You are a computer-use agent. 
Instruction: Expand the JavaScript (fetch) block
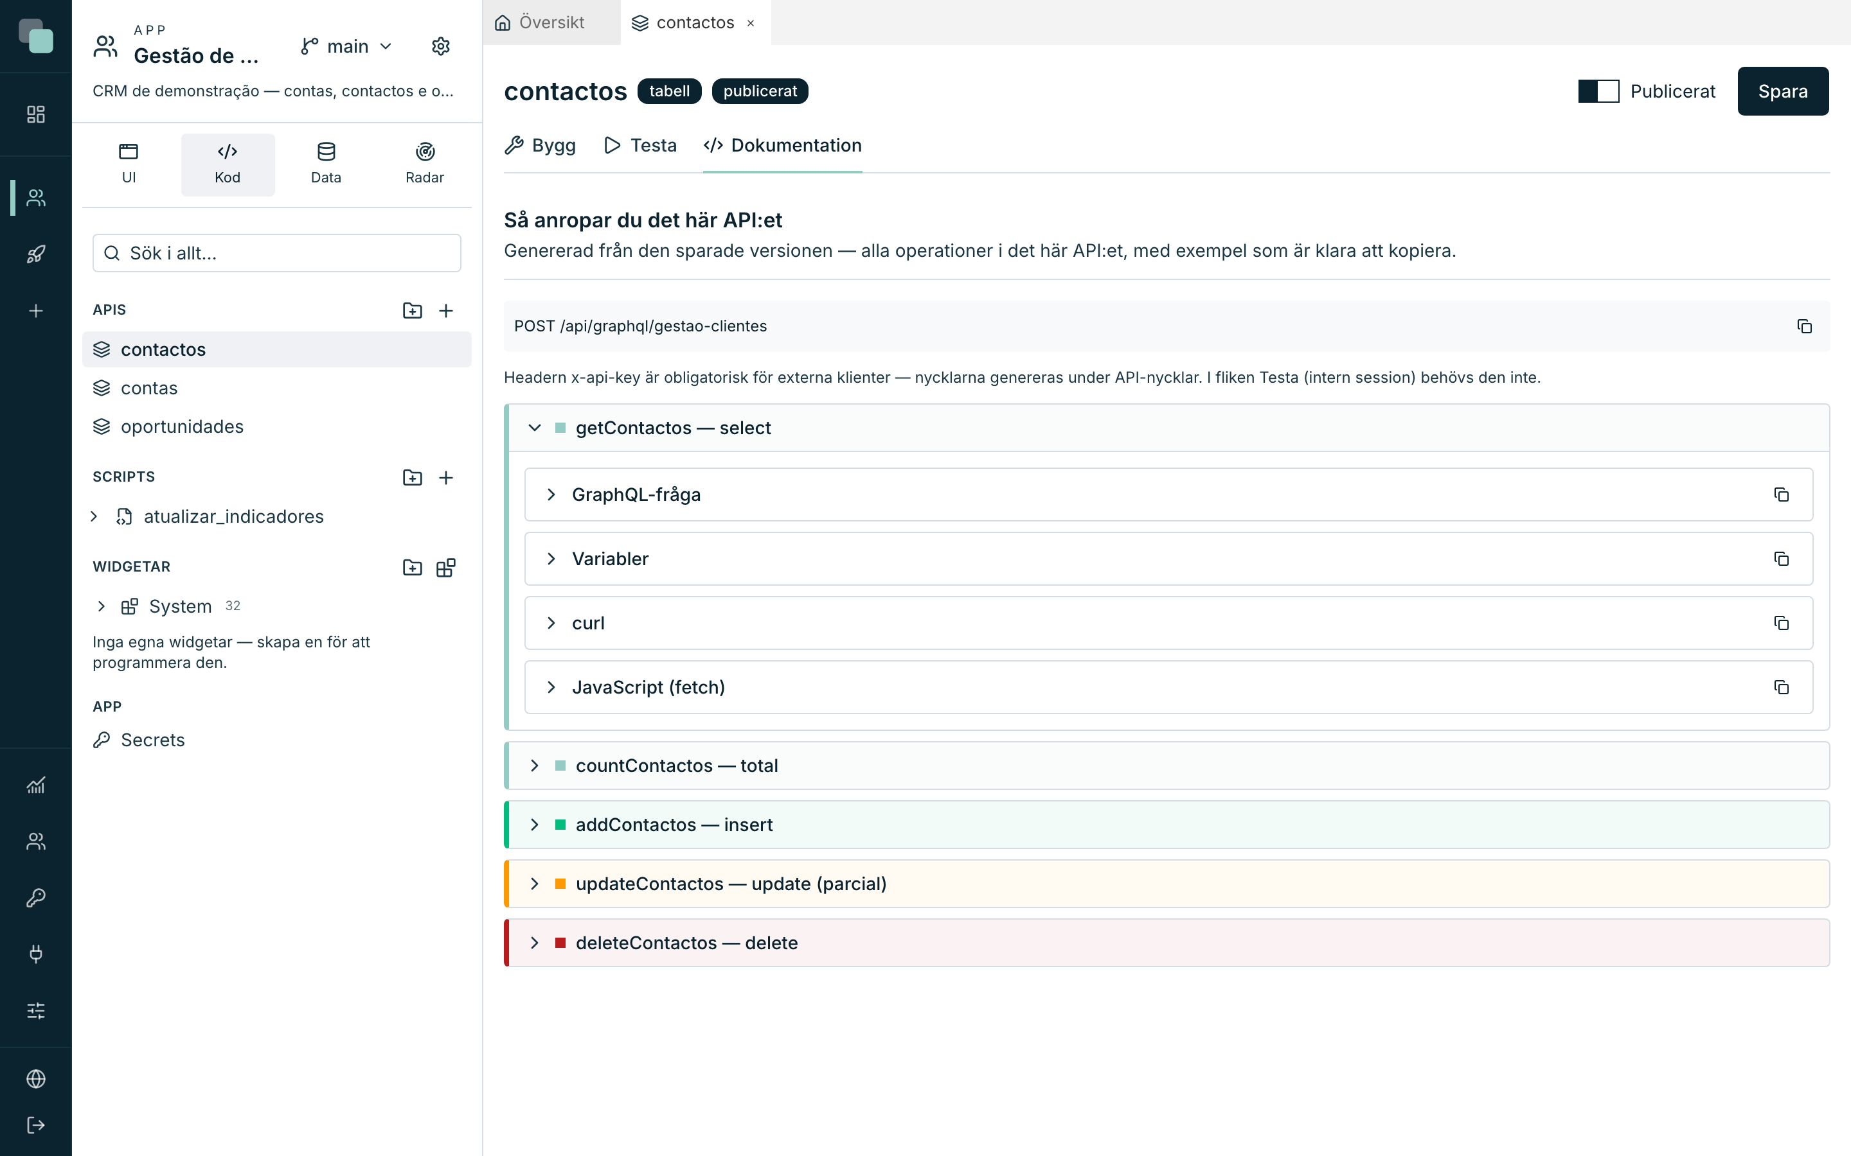click(551, 687)
